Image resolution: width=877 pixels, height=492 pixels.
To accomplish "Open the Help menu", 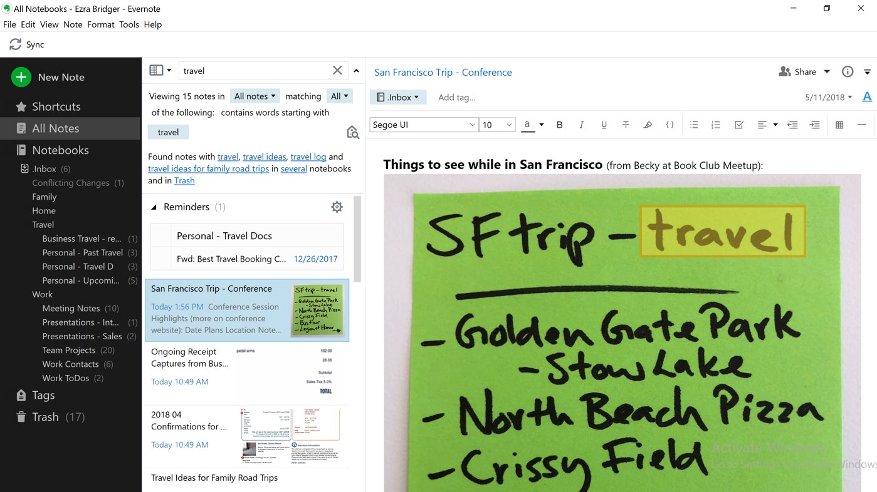I will (x=153, y=24).
